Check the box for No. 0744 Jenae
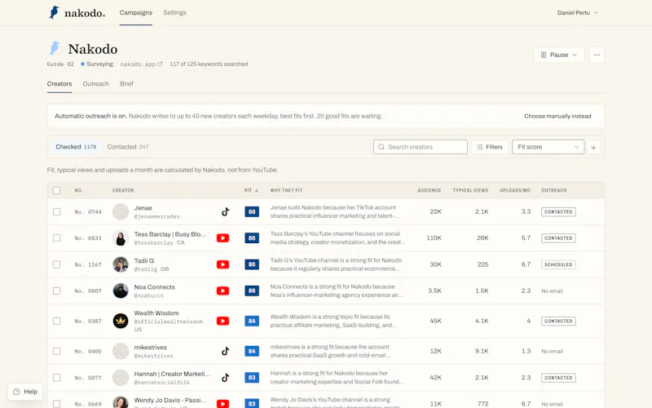Image resolution: width=652 pixels, height=408 pixels. (x=56, y=212)
